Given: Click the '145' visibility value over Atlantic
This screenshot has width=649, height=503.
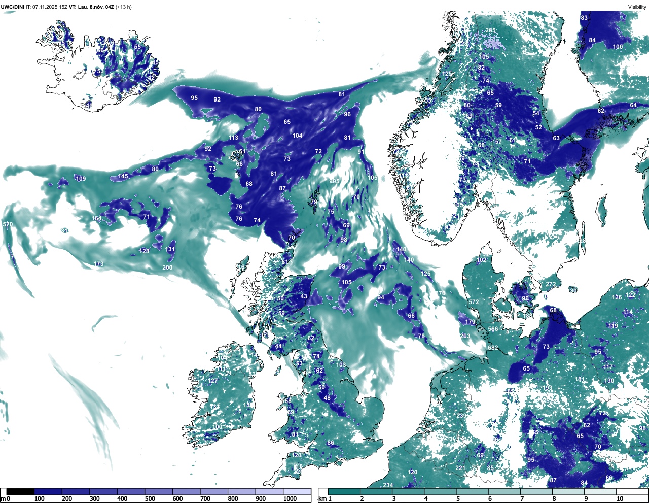Looking at the screenshot, I should click(x=123, y=176).
